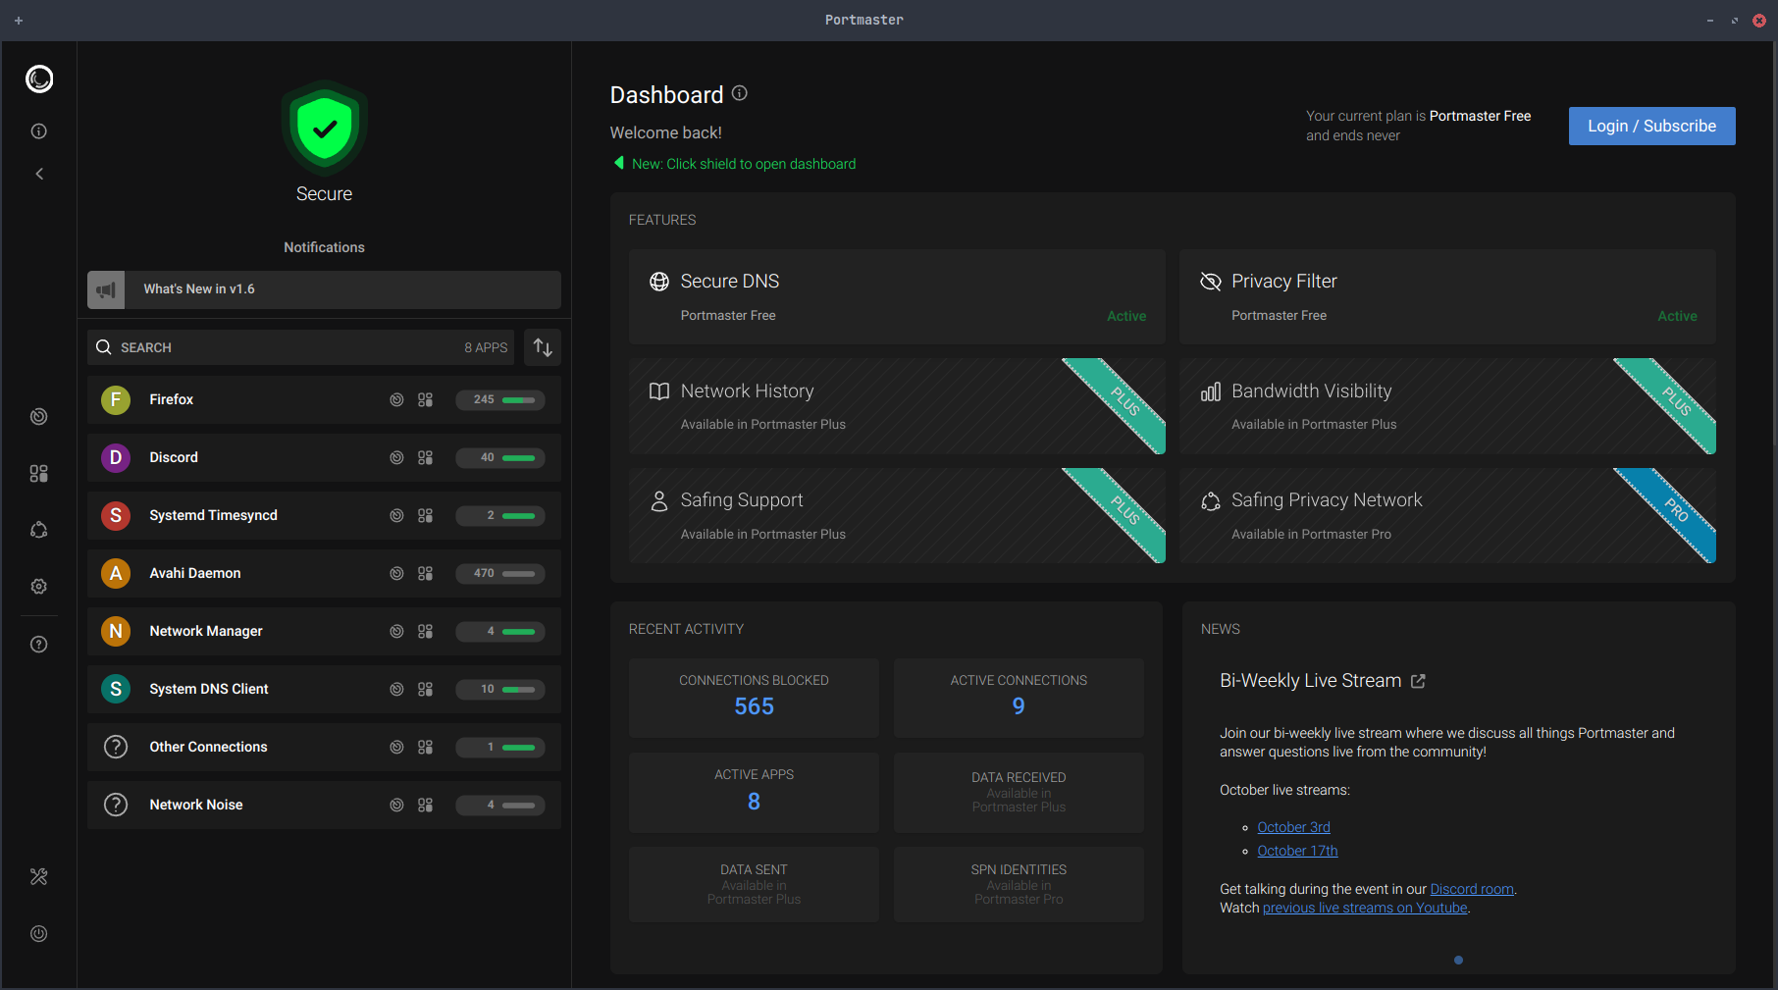Select Network Noise in the app list

click(x=324, y=806)
